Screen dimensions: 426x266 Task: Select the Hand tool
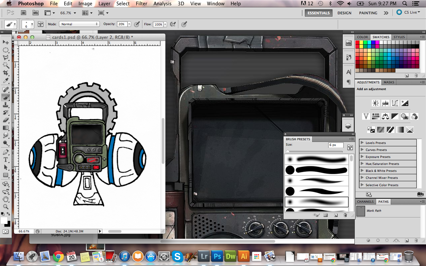pos(6,199)
